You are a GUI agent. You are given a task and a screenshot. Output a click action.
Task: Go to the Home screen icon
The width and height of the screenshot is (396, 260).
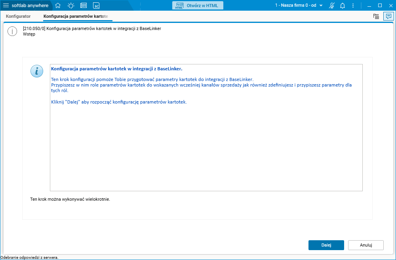click(58, 5)
